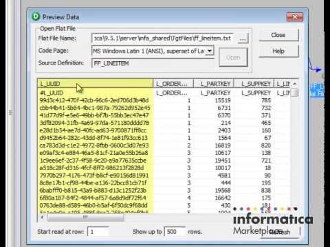Click L_PARTKEY value 15519
This screenshot has width=330, height=247.
223,100
